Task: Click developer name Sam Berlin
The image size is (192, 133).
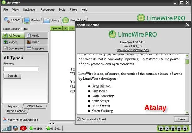Action: [99, 91]
